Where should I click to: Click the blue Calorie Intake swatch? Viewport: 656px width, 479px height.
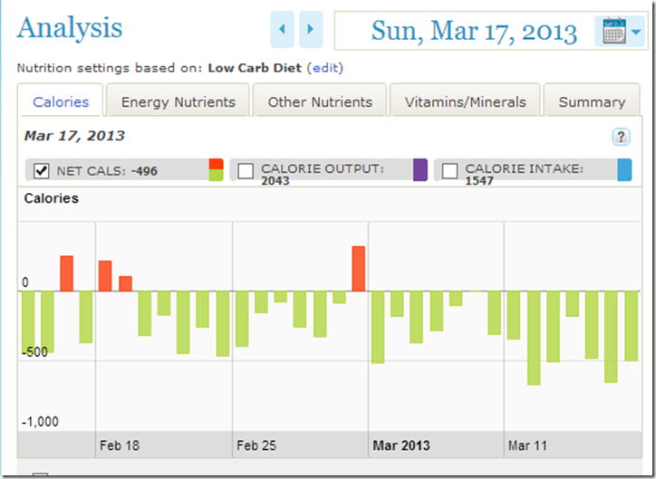coord(624,170)
